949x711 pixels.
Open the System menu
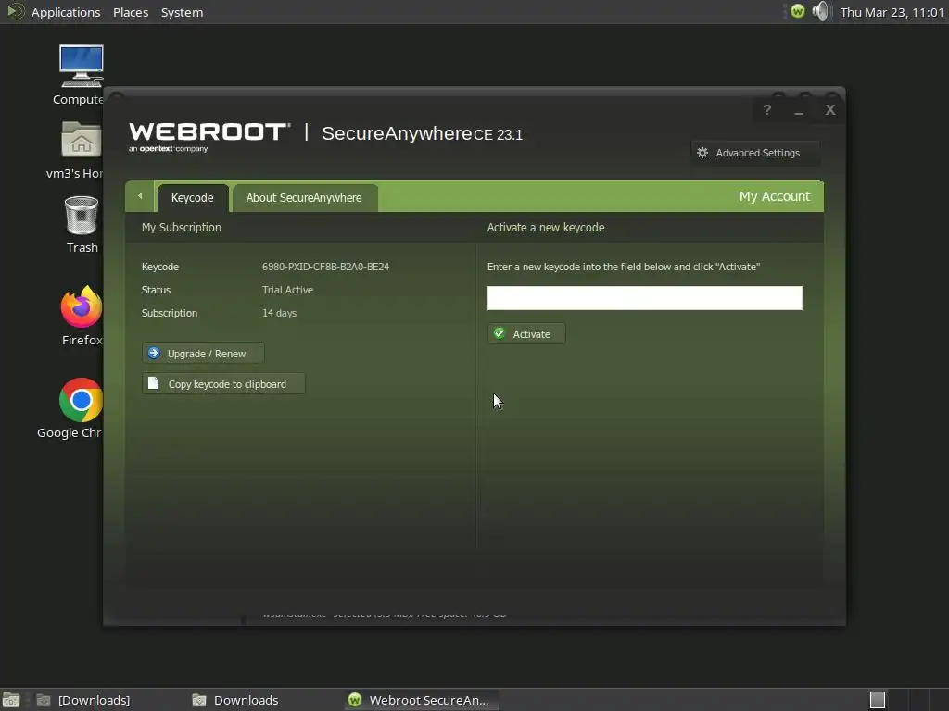tap(182, 12)
